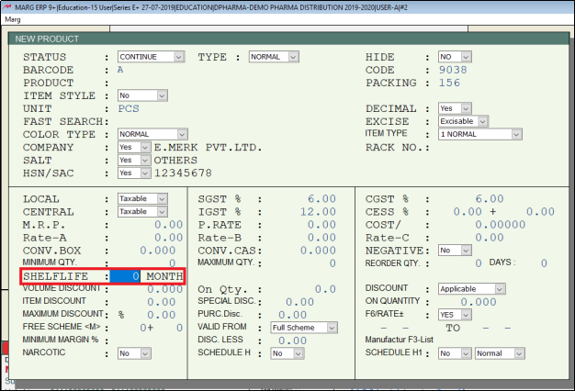Click the NEW PRODUCT window title
This screenshot has width=575, height=391.
click(x=47, y=39)
